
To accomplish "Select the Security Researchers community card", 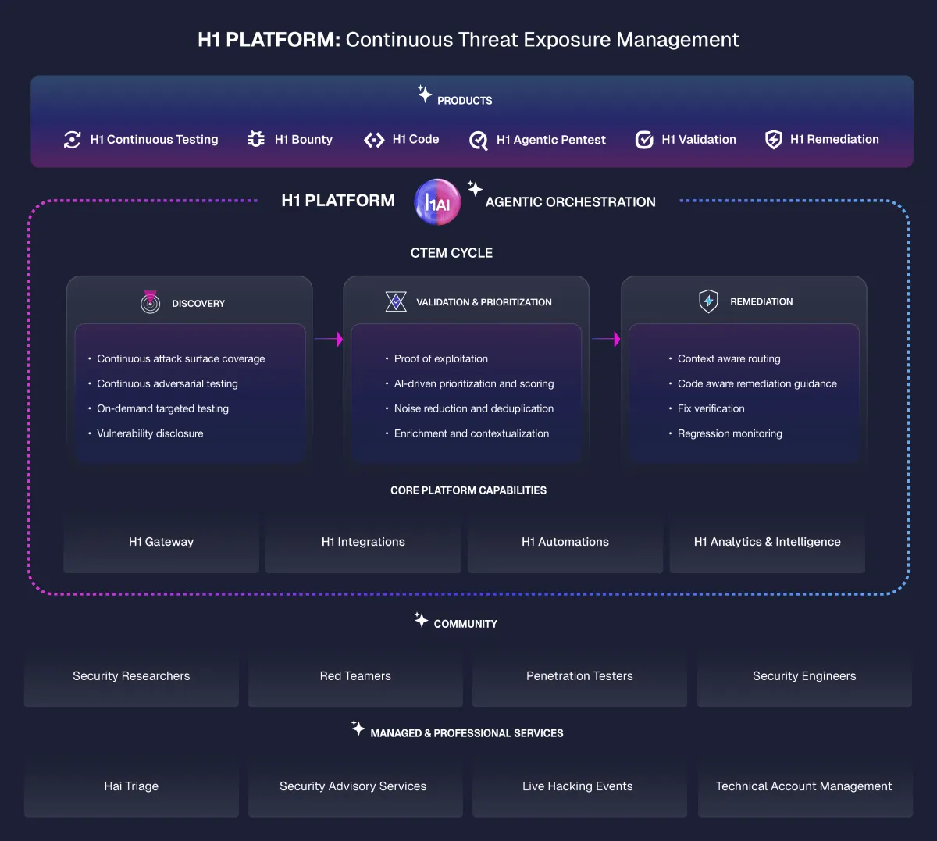I will pos(131,676).
